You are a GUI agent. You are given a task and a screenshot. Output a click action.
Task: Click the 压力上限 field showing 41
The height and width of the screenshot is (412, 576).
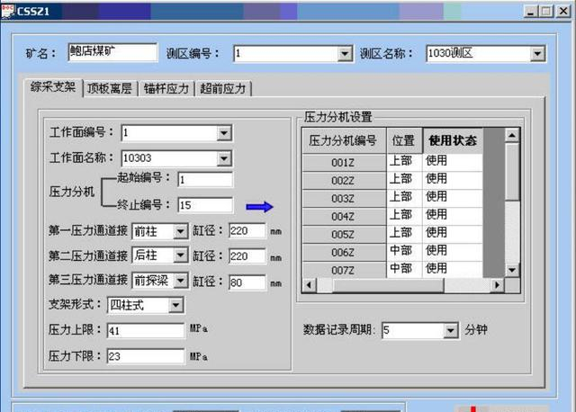146,331
